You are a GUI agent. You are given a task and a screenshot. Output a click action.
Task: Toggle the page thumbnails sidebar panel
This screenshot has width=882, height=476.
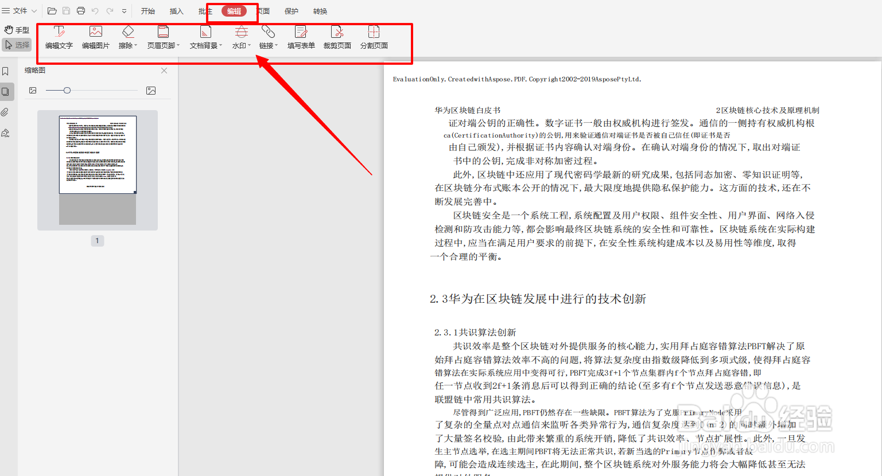click(x=7, y=91)
